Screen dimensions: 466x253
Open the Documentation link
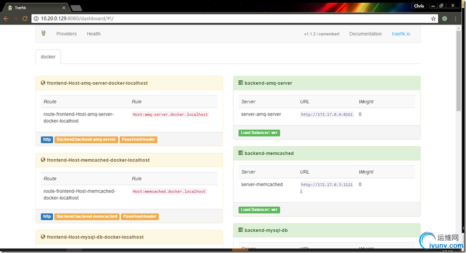tap(365, 34)
